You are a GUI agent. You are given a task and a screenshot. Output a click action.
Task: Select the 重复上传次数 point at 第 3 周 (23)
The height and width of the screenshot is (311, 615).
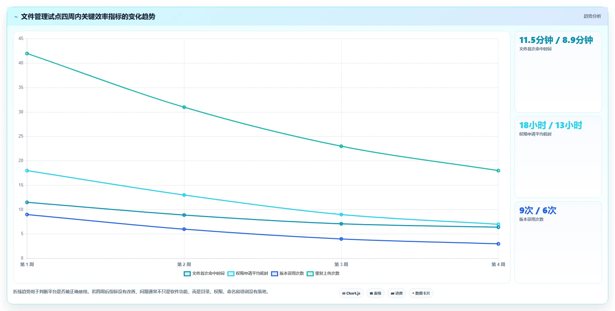point(341,146)
